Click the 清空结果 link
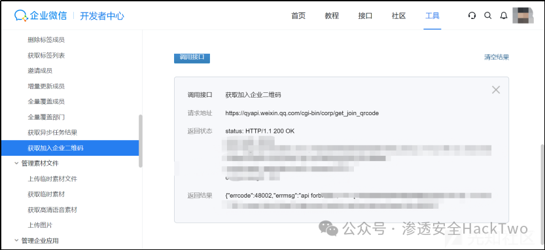This screenshot has height=250, width=545. (497, 58)
